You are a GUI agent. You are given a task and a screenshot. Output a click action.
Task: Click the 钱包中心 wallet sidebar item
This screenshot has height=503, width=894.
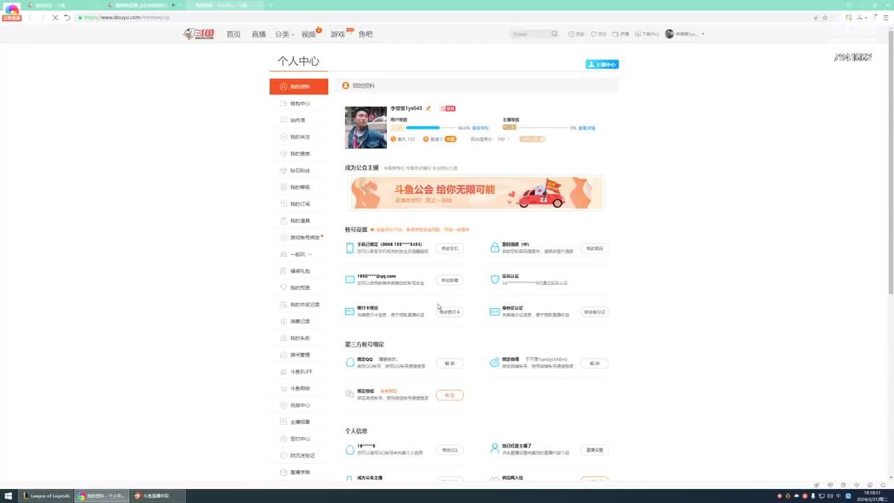tap(300, 103)
